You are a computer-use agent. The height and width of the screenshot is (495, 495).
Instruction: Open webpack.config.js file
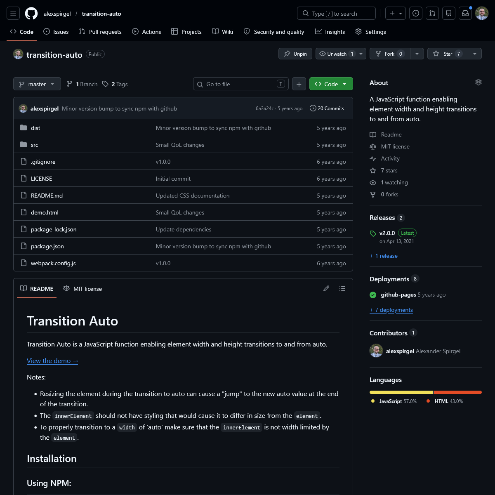click(x=53, y=263)
